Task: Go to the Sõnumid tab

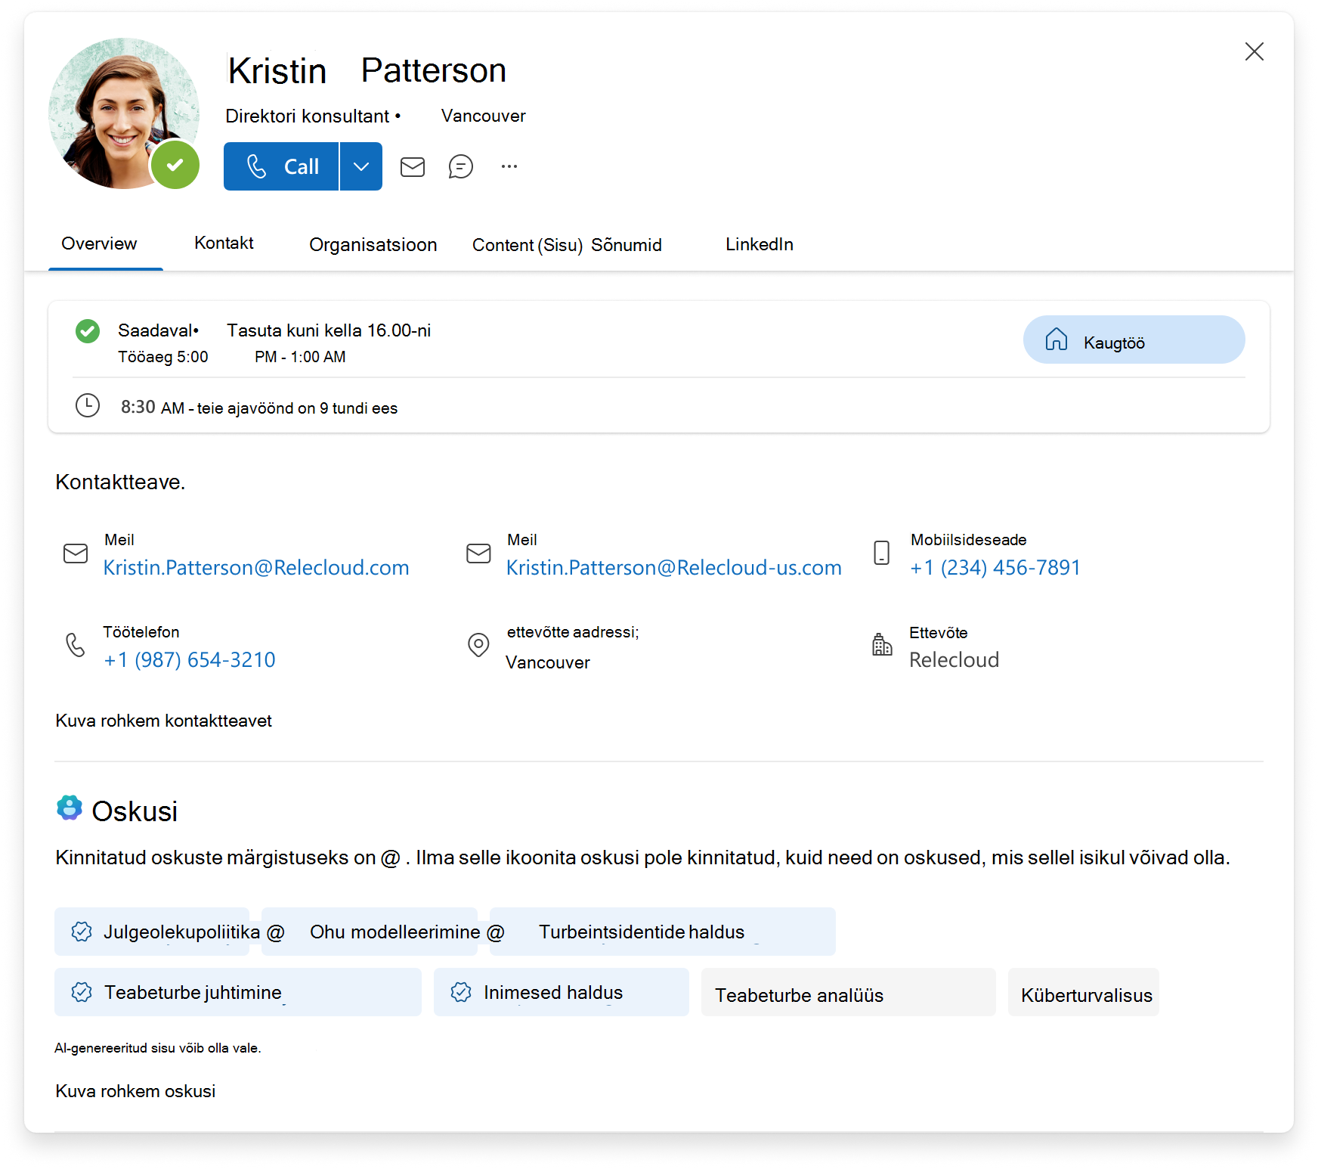Action: [x=627, y=245]
